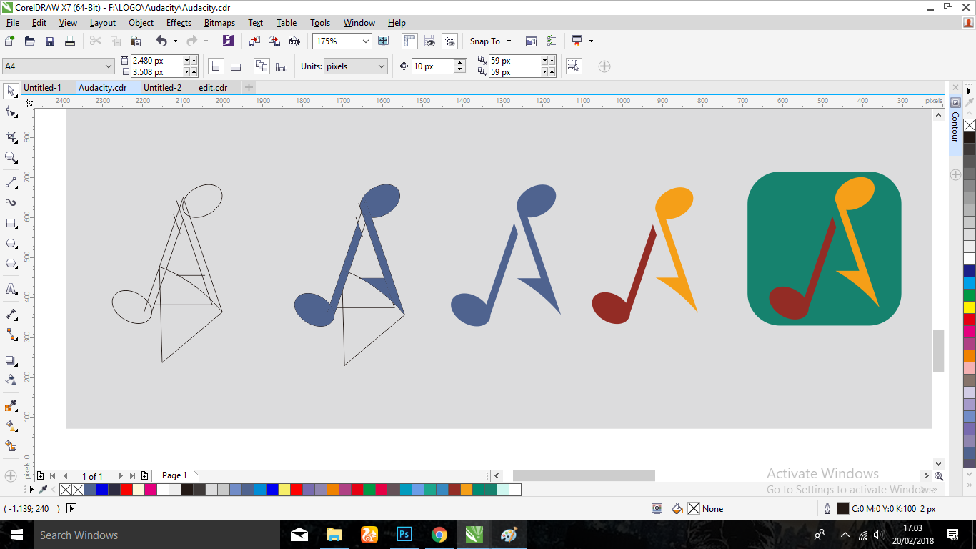Open the Units pixels dropdown
The width and height of the screenshot is (976, 549).
tap(382, 66)
